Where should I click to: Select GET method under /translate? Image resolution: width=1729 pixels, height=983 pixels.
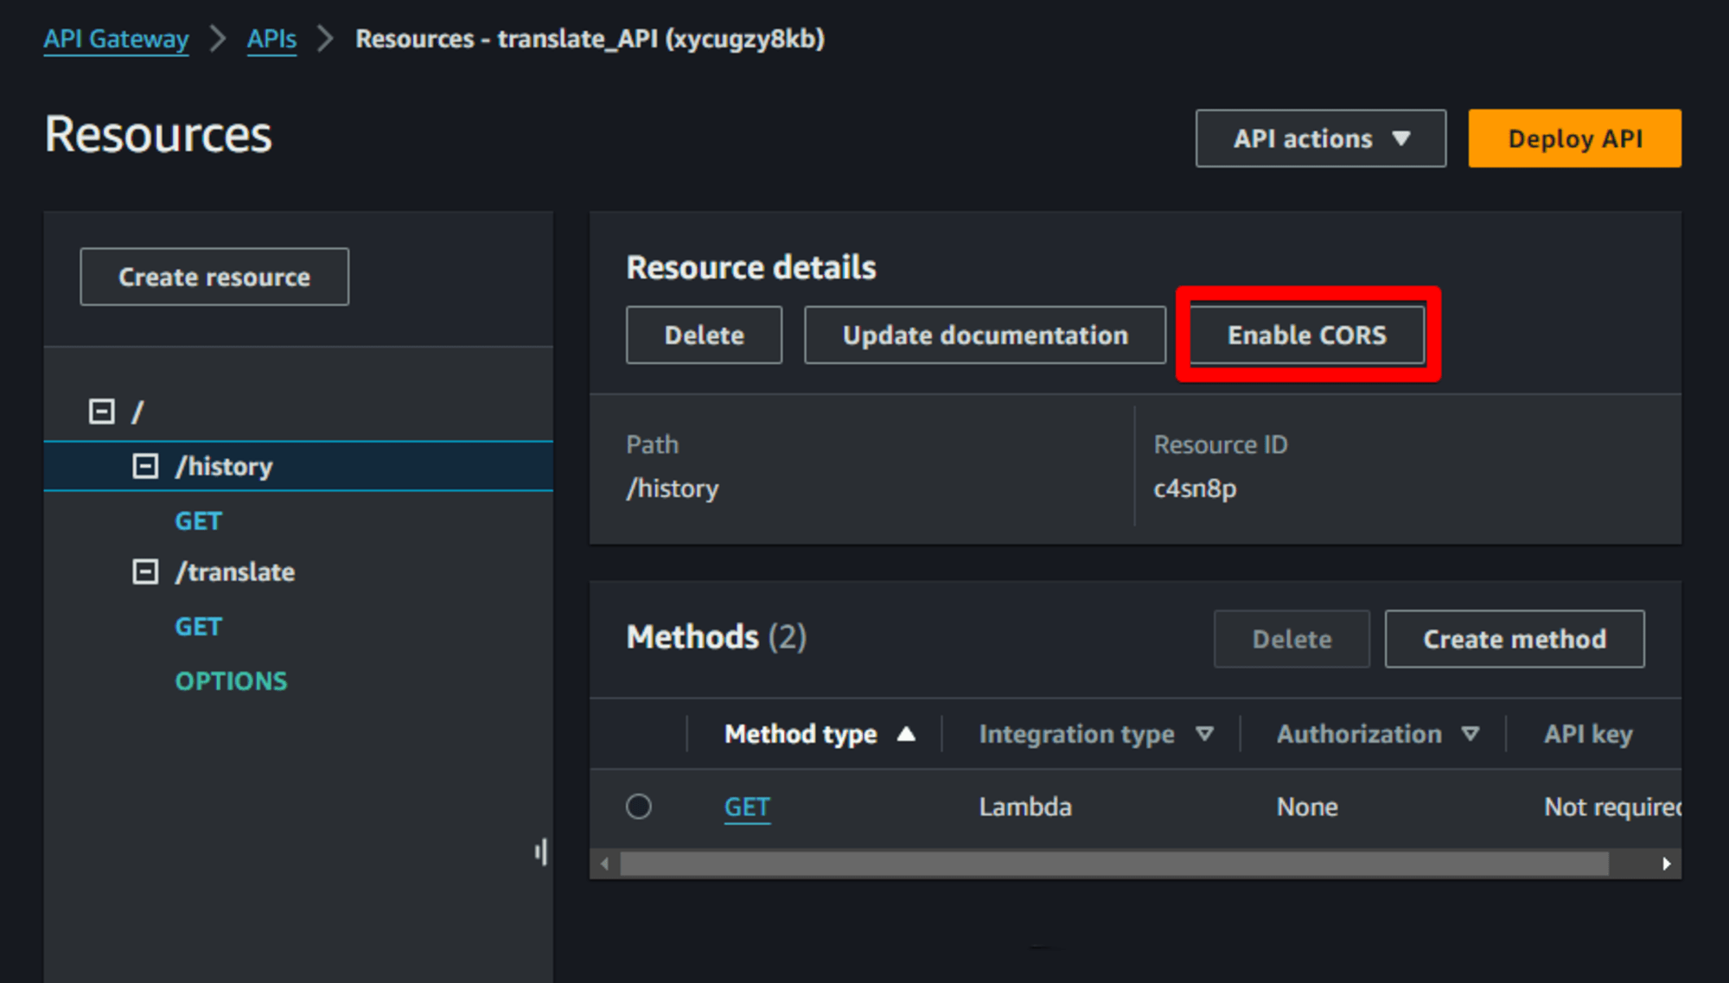click(x=198, y=626)
